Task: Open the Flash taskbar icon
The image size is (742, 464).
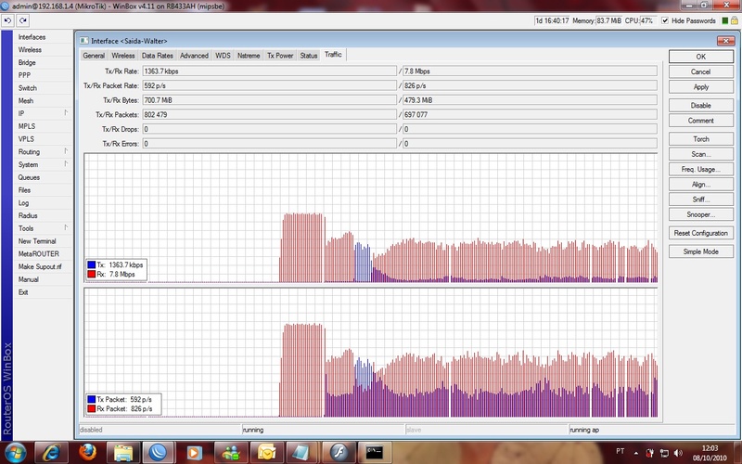Action: (339, 453)
